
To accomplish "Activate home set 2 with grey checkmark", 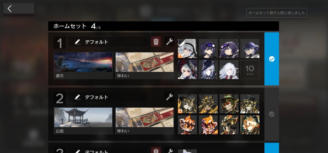I will (272, 114).
